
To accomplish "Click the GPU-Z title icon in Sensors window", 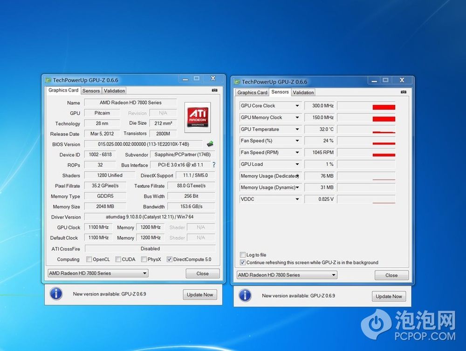I will [237, 82].
